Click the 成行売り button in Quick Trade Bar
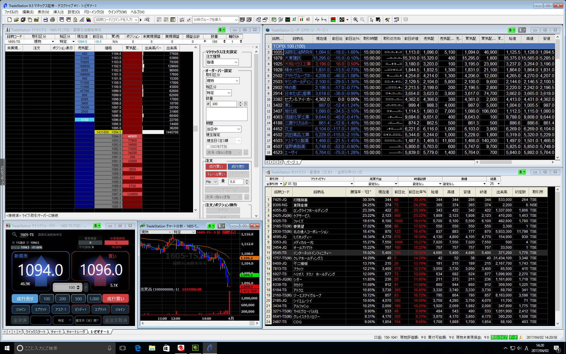 tap(25, 299)
